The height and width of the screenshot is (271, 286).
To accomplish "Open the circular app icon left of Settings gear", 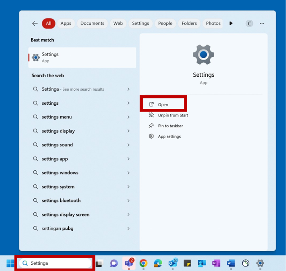I will 245,263.
